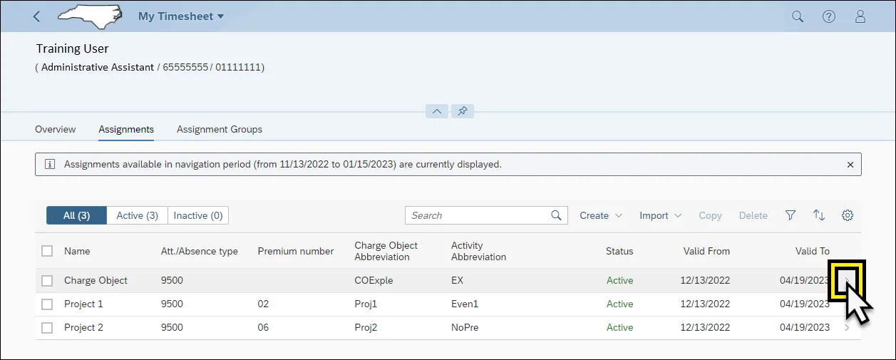This screenshot has width=896, height=360.
Task: Dismiss the navigation period info message
Action: (x=850, y=165)
